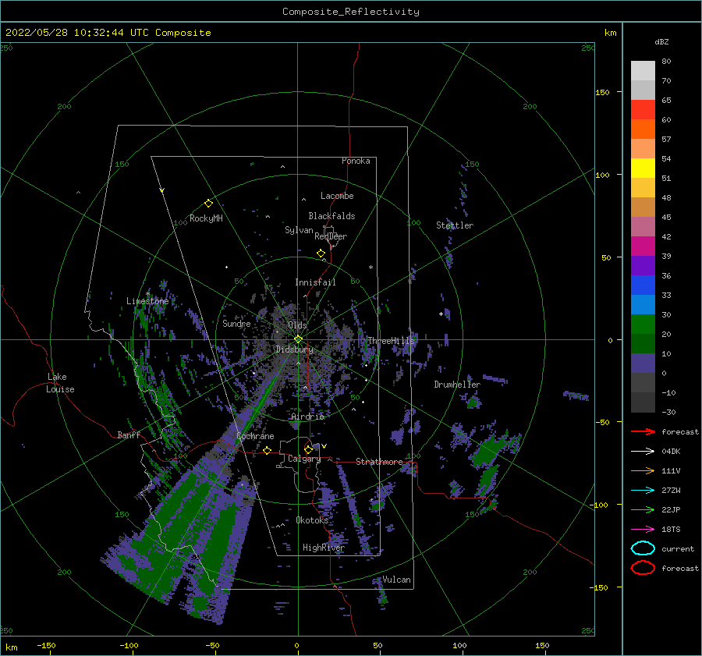Viewport: 702px width, 656px height.
Task: Click the green radar echo near Drumheller
Action: [473, 402]
